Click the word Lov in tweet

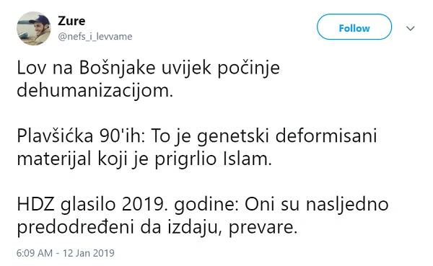point(31,68)
